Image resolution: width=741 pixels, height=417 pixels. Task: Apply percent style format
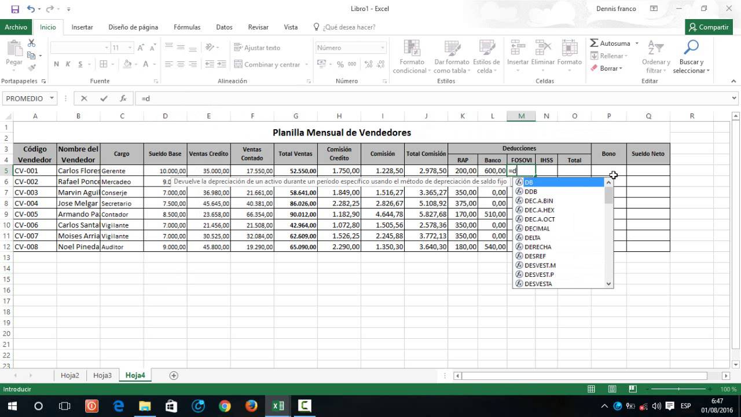tap(340, 64)
